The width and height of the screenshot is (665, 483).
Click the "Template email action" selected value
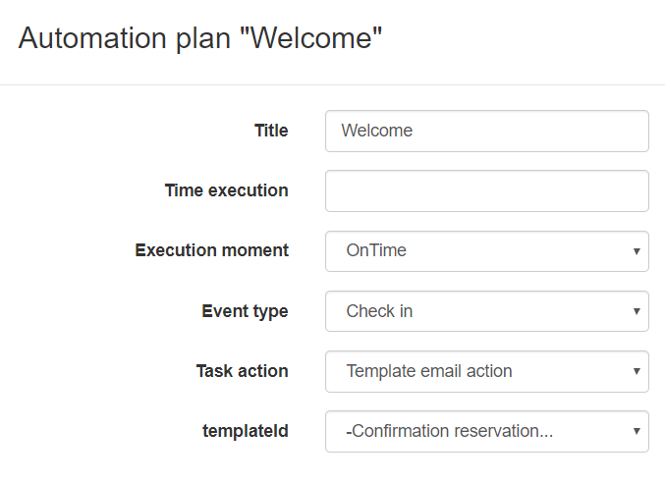click(x=429, y=371)
